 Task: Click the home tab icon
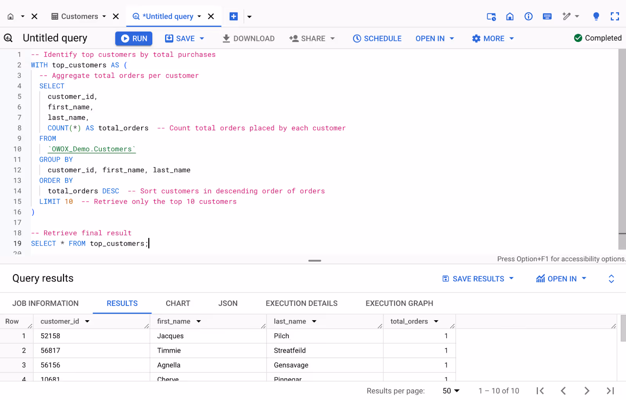coord(11,16)
